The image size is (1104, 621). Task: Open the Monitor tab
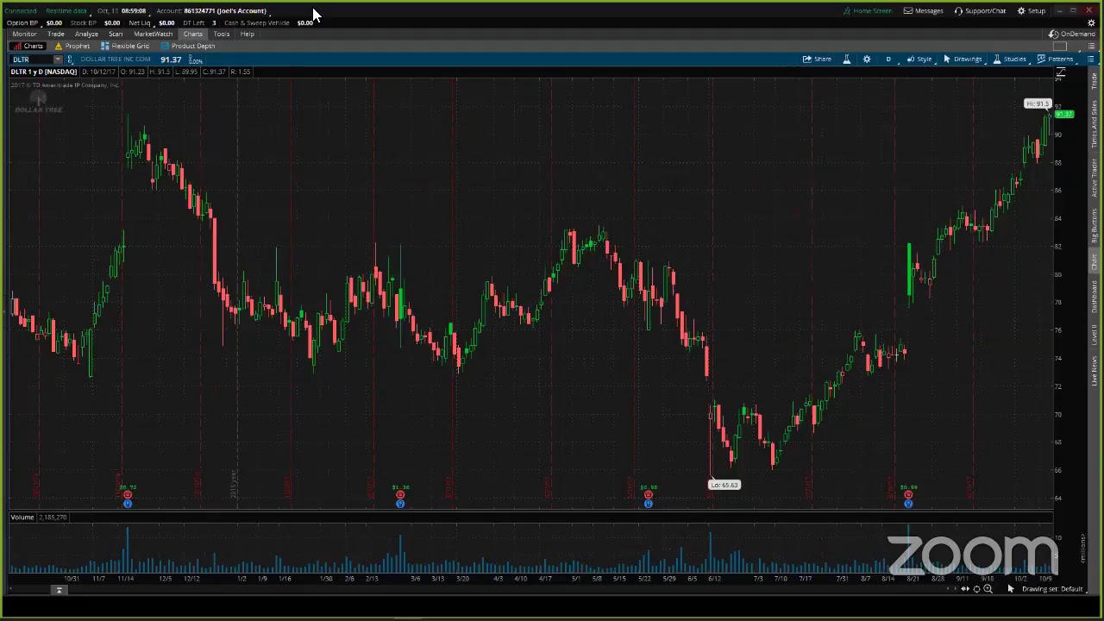pos(24,34)
